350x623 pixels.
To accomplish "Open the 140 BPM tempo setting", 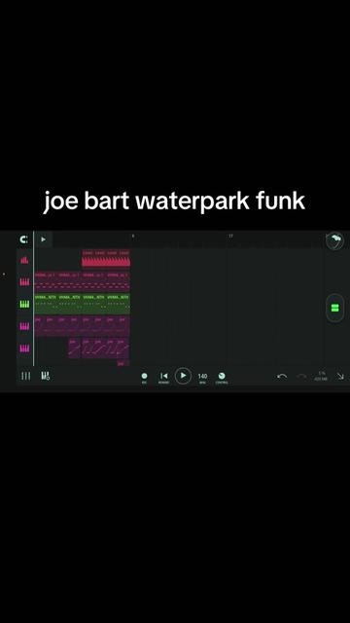I will click(x=202, y=378).
